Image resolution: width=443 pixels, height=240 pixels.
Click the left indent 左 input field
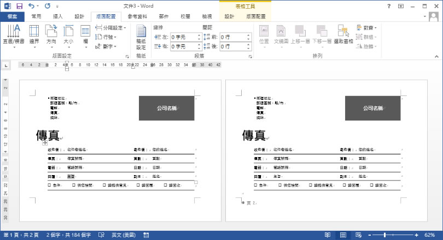click(186, 37)
